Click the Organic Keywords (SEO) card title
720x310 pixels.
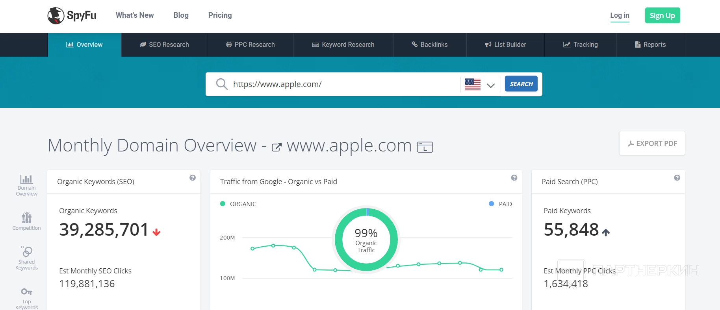[96, 182]
